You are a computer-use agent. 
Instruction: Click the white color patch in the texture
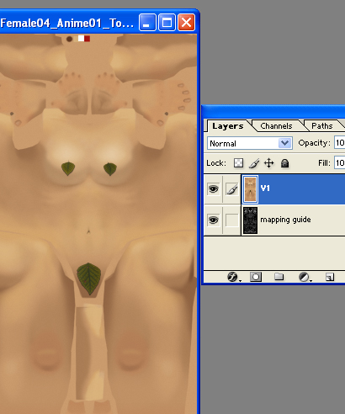pos(81,39)
